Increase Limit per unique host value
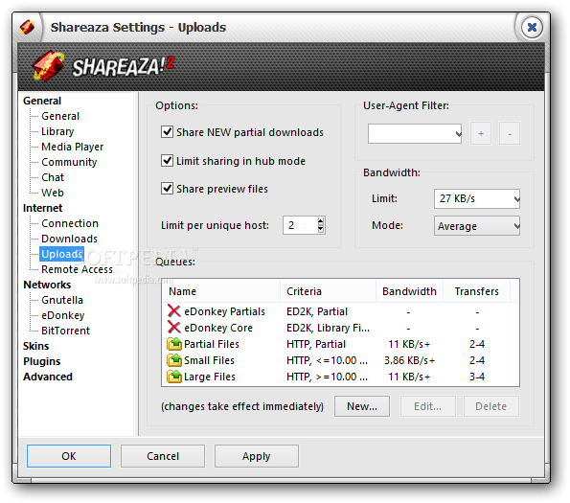Viewport: 570px width, 503px height. tap(320, 221)
